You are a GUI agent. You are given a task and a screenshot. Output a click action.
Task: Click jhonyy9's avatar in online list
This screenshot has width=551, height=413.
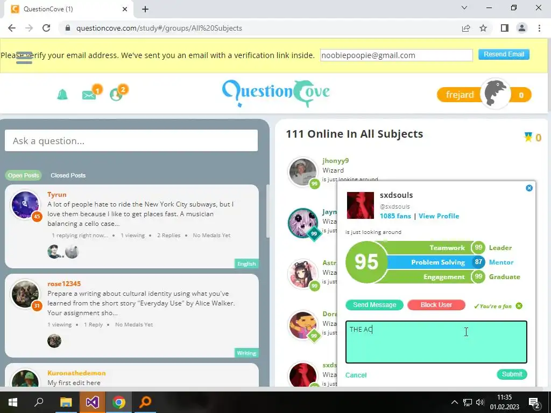coord(302,172)
